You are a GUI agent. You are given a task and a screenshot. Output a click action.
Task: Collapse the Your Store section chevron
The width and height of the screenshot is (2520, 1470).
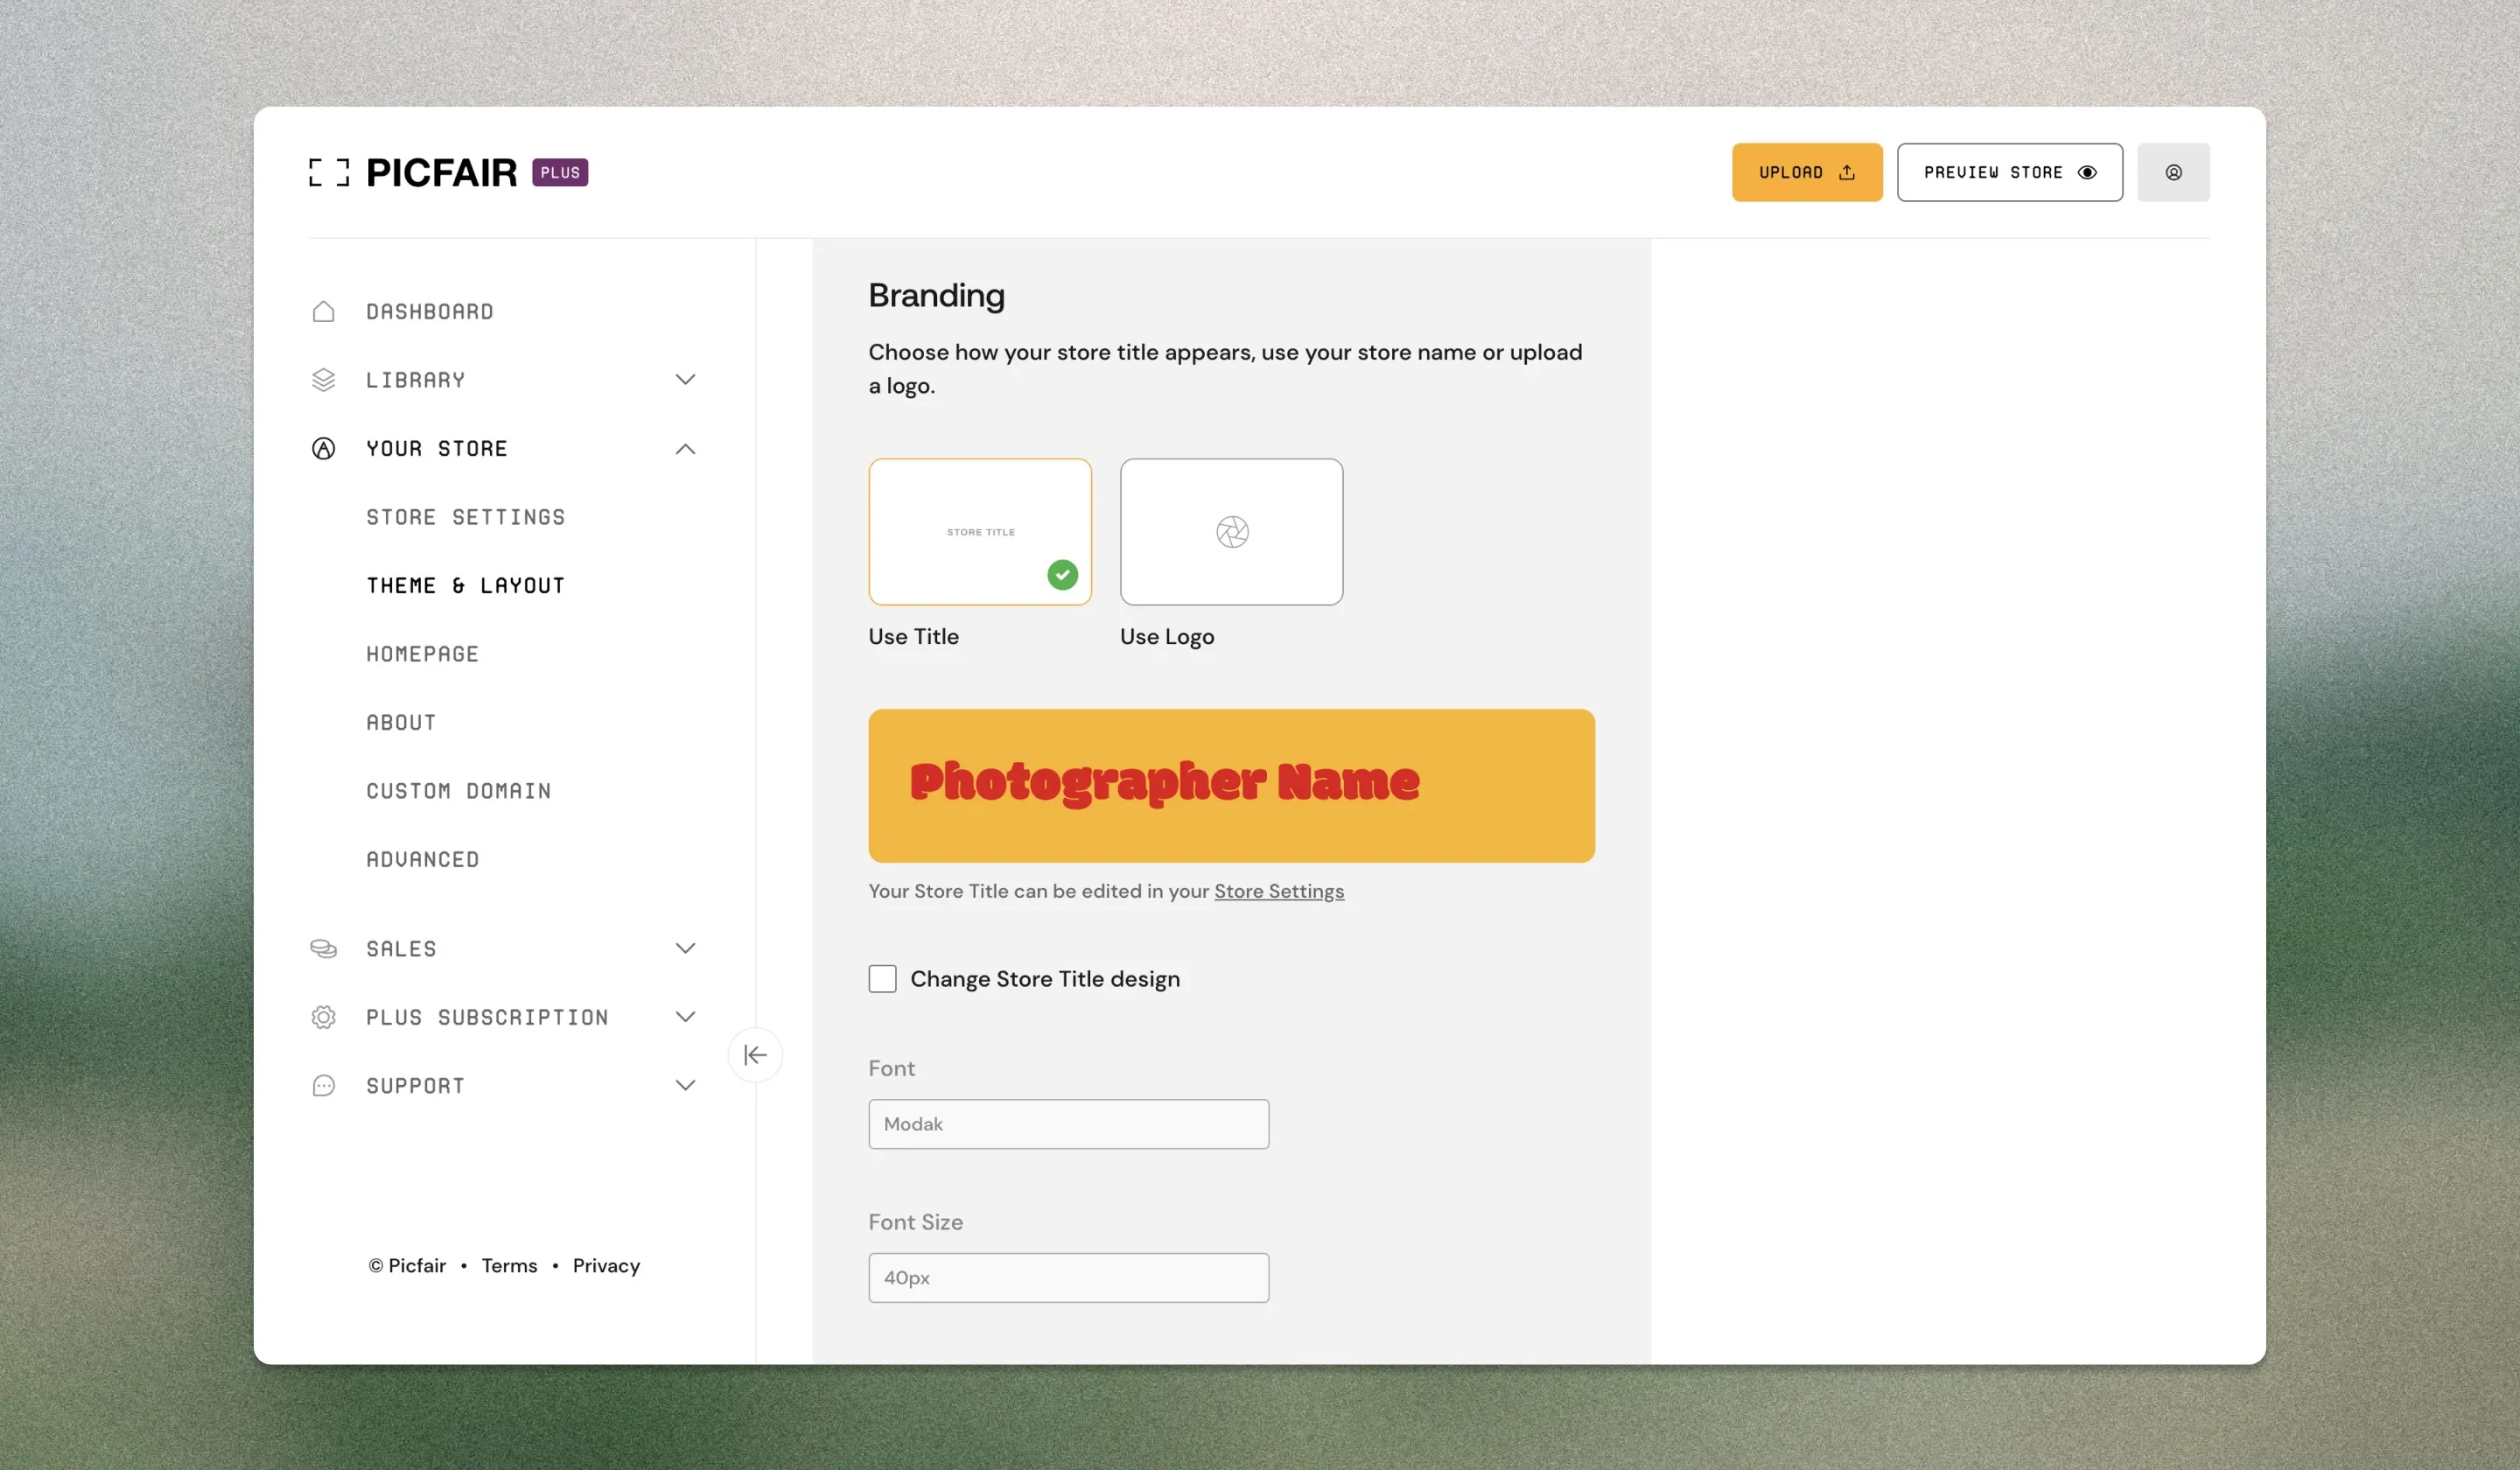(685, 448)
